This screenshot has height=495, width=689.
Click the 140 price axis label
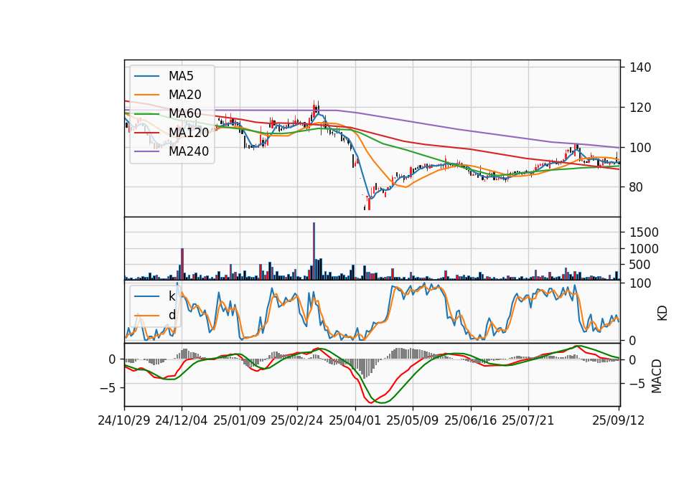[x=640, y=67]
